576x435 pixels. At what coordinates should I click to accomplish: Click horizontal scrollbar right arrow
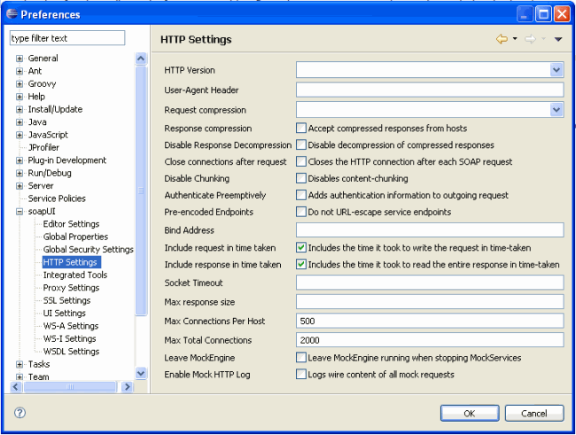click(127, 387)
